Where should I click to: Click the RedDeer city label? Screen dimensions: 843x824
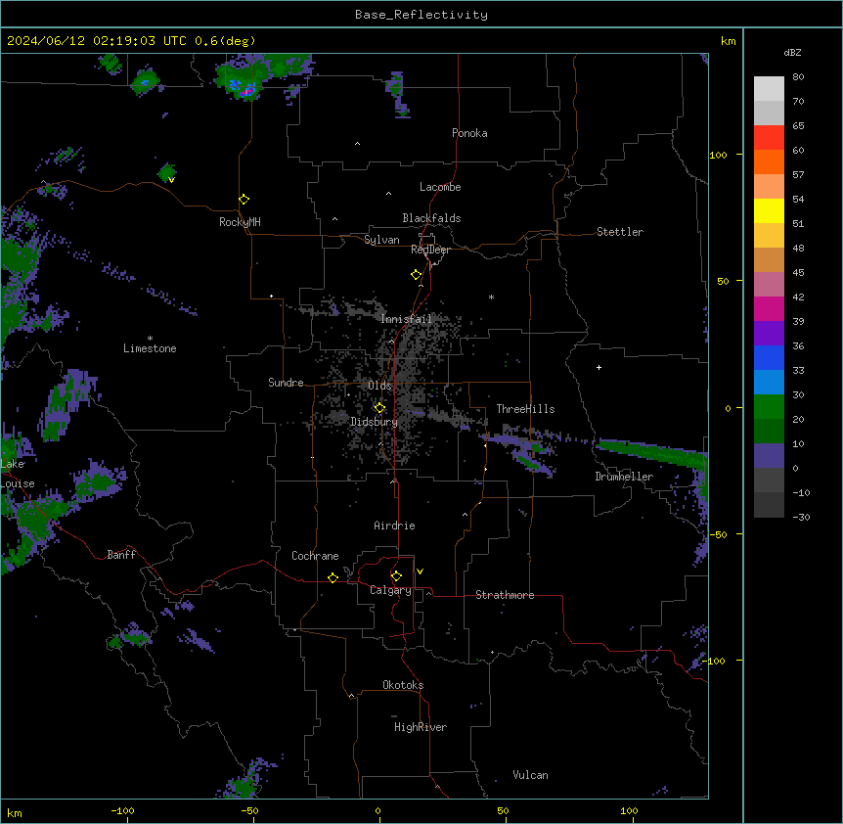pos(430,250)
